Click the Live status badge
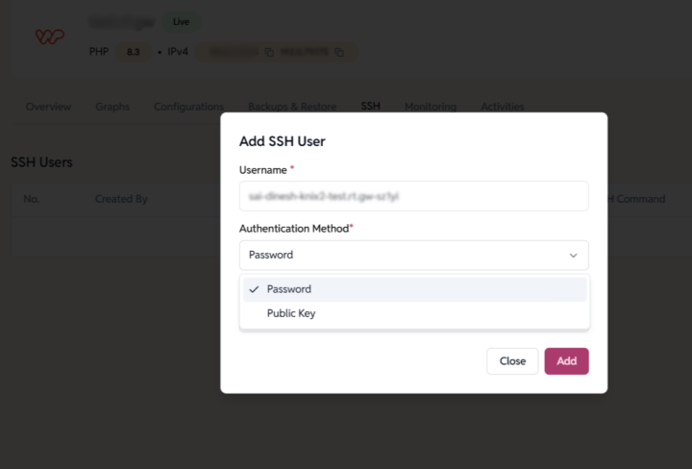The width and height of the screenshot is (692, 469). [181, 21]
